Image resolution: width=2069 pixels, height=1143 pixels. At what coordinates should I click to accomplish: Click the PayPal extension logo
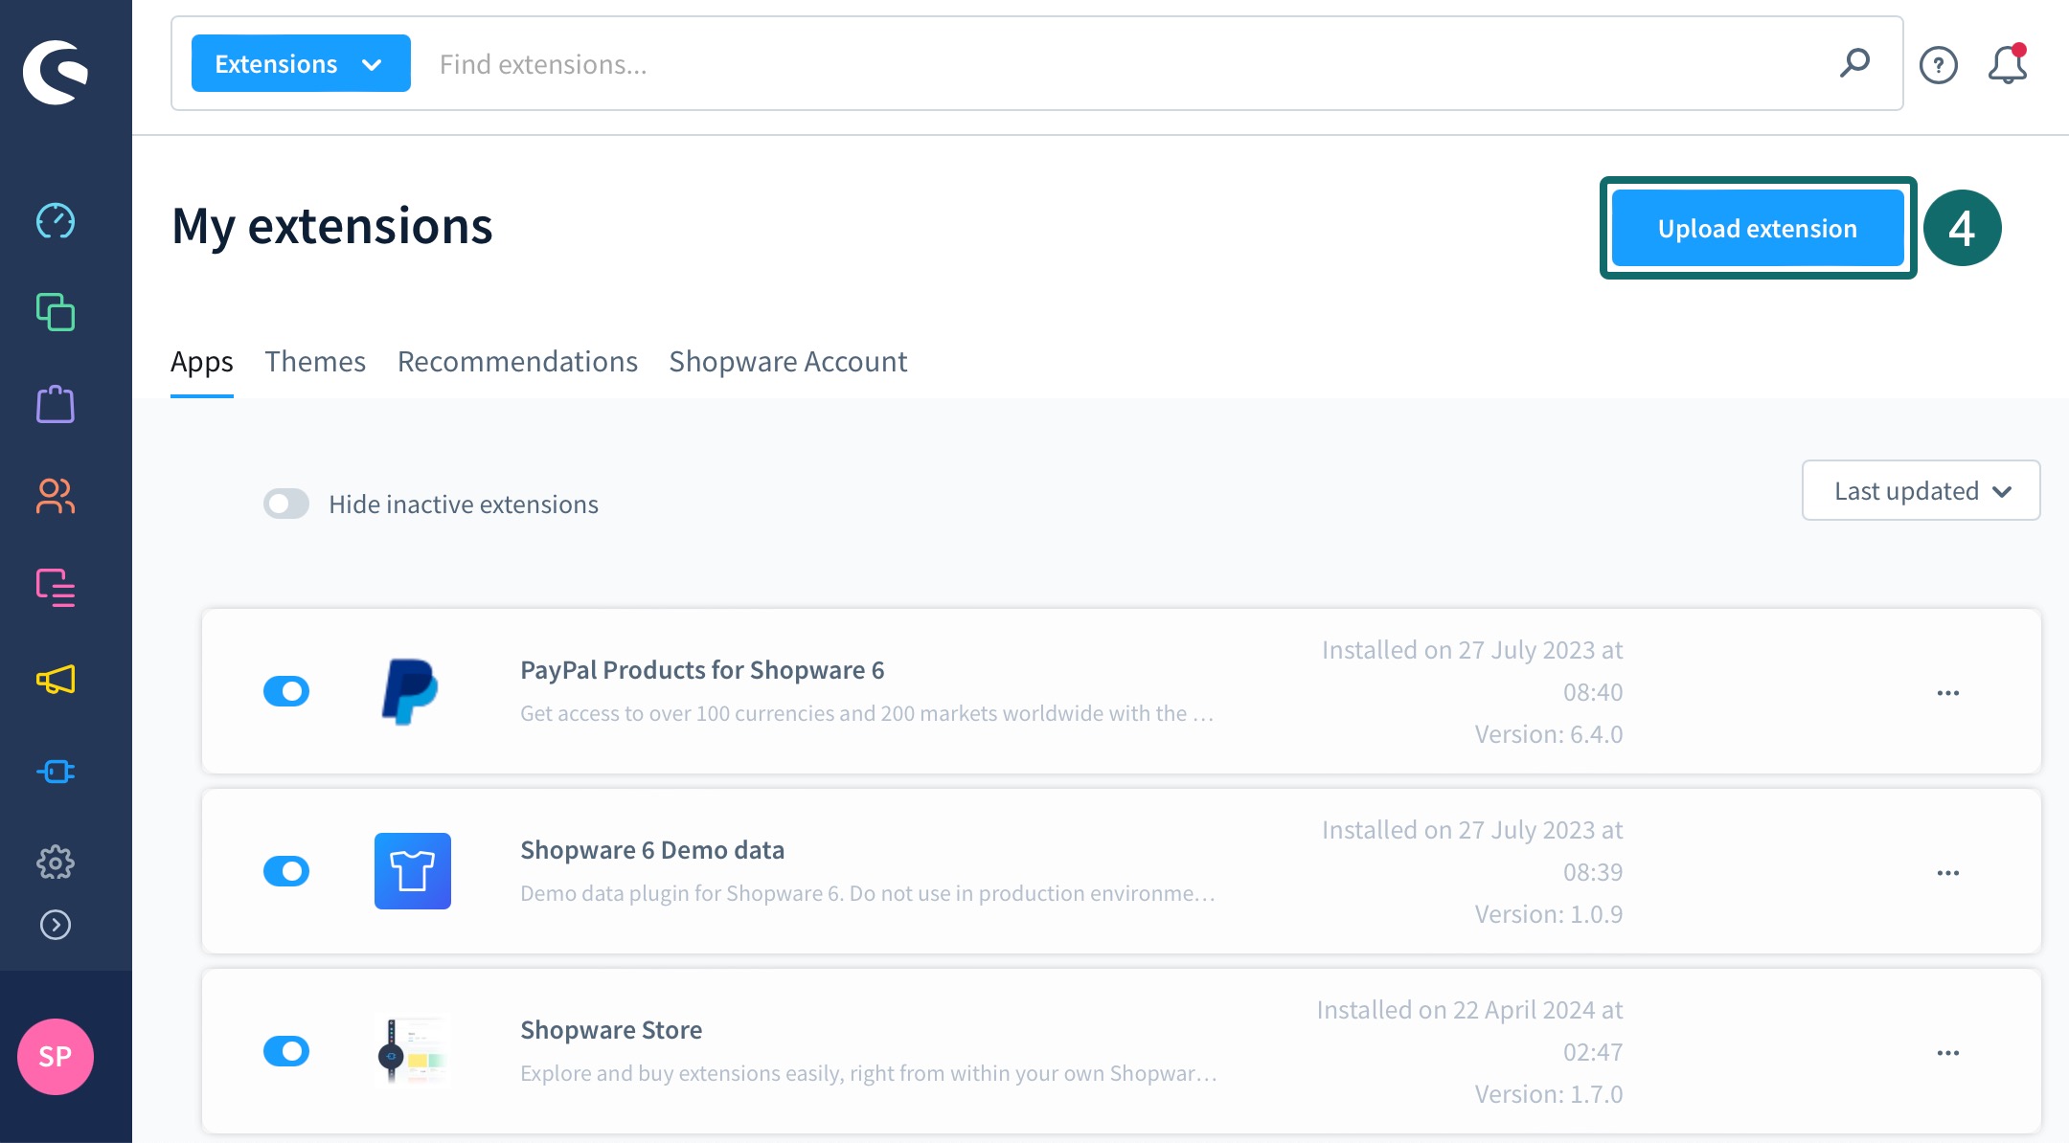coord(411,691)
